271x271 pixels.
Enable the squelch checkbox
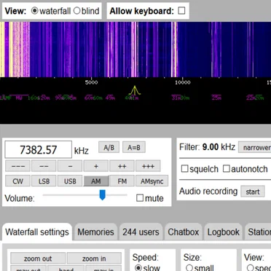pyautogui.click(x=184, y=168)
